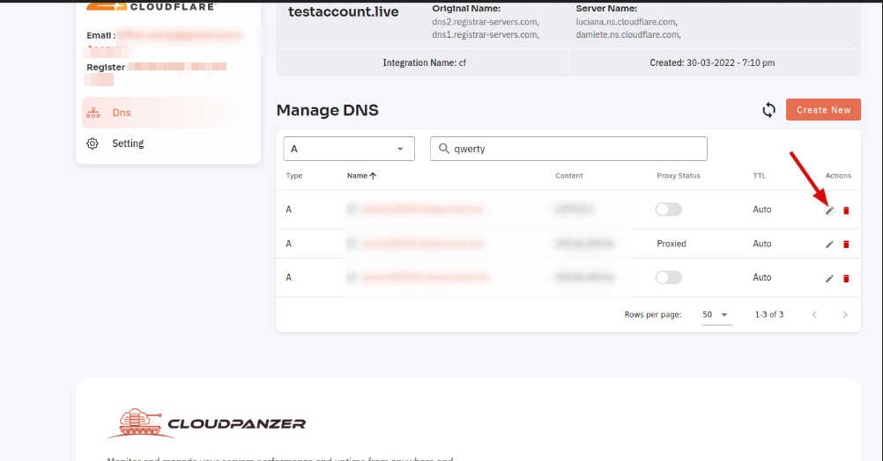Screen dimensions: 883x461
Task: Open the Setting menu item
Action: pyautogui.click(x=167, y=143)
